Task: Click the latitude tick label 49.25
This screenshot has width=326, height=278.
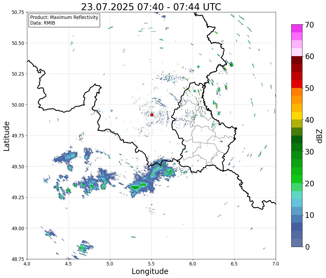Action: (18, 198)
